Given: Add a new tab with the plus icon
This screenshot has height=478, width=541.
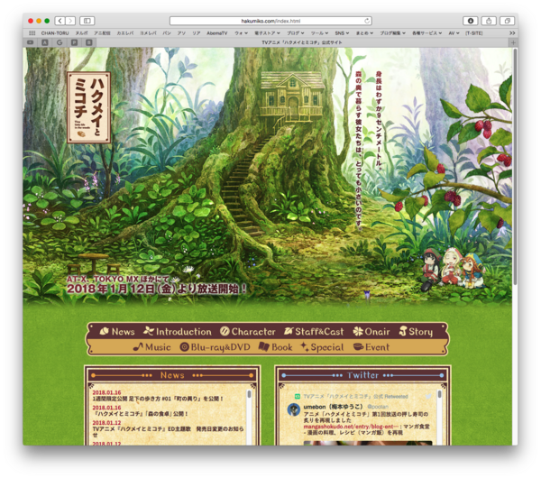Looking at the screenshot, I should click(513, 41).
